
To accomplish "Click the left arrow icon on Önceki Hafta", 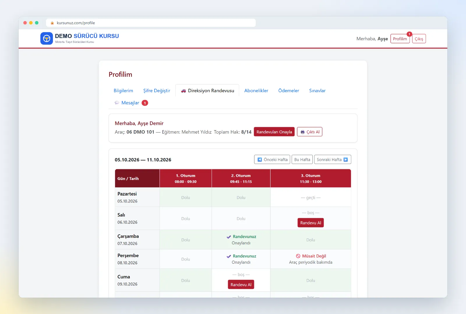I will click(260, 160).
